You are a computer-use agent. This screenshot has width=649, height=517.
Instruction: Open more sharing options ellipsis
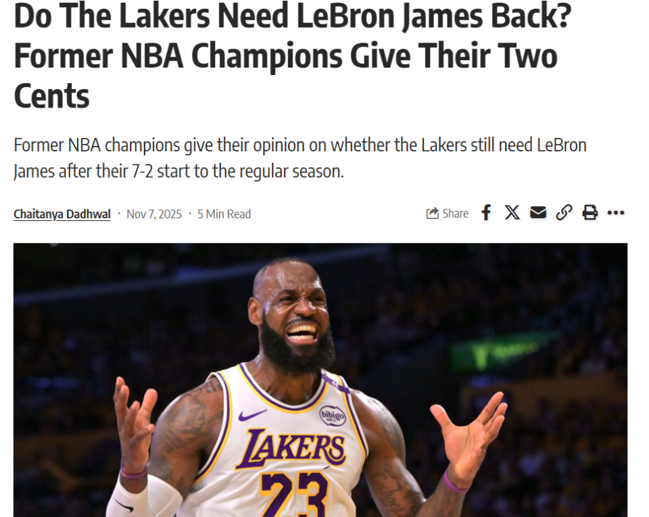tap(616, 213)
